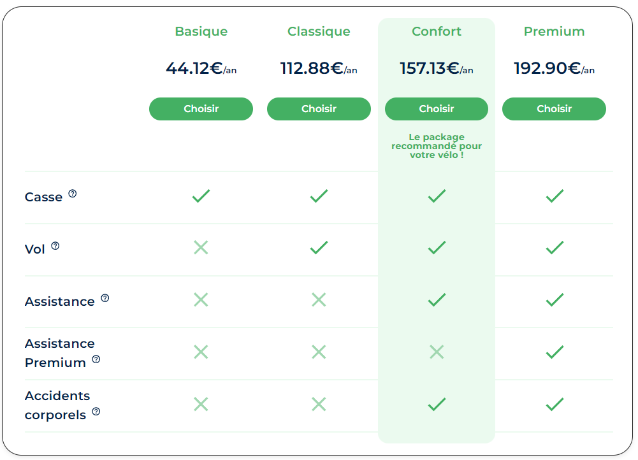Click the Basique Casse checkmark
Screen dimensions: 638x460
click(x=201, y=196)
